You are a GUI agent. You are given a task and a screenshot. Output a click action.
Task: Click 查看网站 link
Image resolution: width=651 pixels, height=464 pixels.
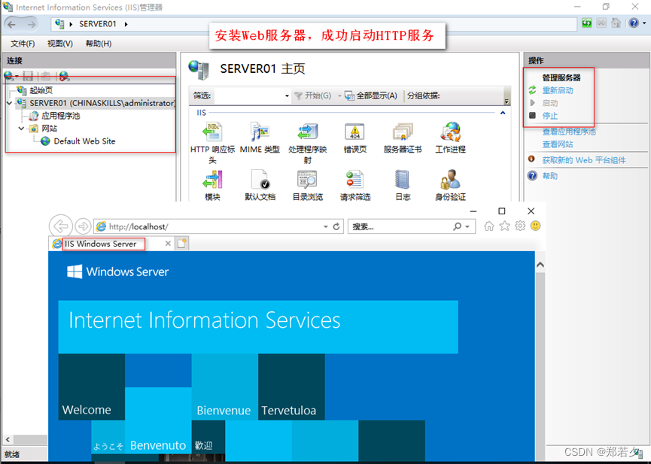point(558,144)
